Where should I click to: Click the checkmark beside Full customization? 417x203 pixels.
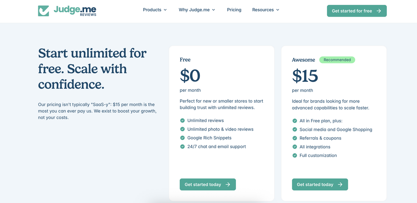(x=295, y=155)
